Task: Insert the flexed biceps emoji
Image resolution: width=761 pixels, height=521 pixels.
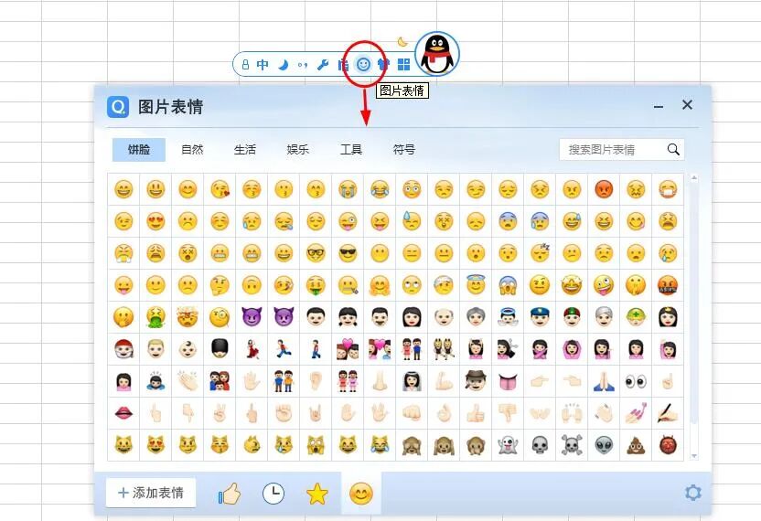Action: click(x=444, y=381)
